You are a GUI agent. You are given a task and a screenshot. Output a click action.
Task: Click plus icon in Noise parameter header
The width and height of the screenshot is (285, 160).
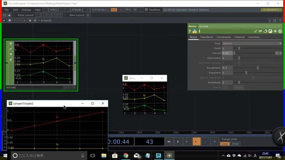(275, 31)
